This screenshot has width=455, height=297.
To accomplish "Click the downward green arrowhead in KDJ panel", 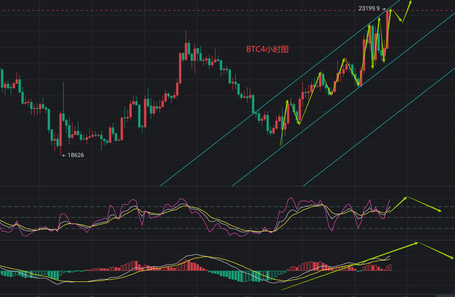I will pyautogui.click(x=439, y=211).
